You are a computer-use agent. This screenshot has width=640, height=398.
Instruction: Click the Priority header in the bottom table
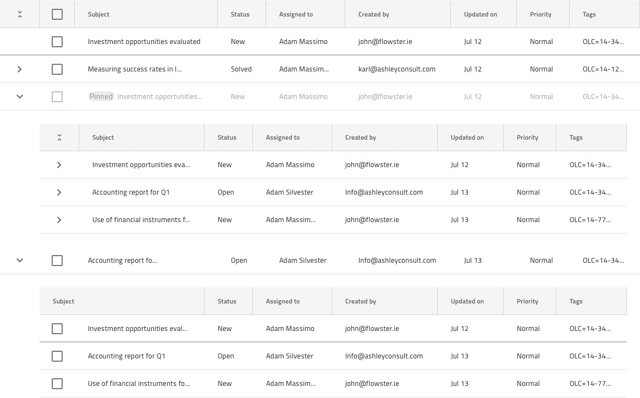[x=527, y=301]
